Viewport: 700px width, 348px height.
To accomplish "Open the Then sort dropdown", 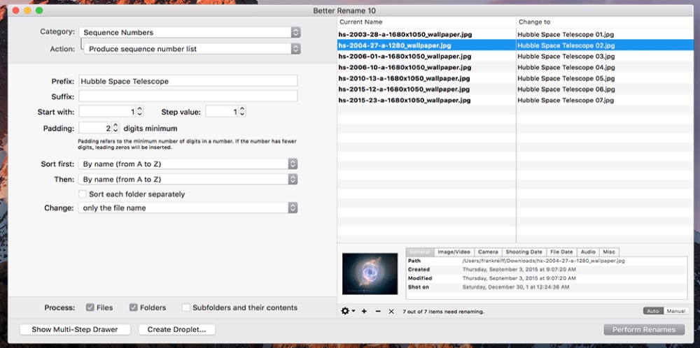I will (188, 179).
